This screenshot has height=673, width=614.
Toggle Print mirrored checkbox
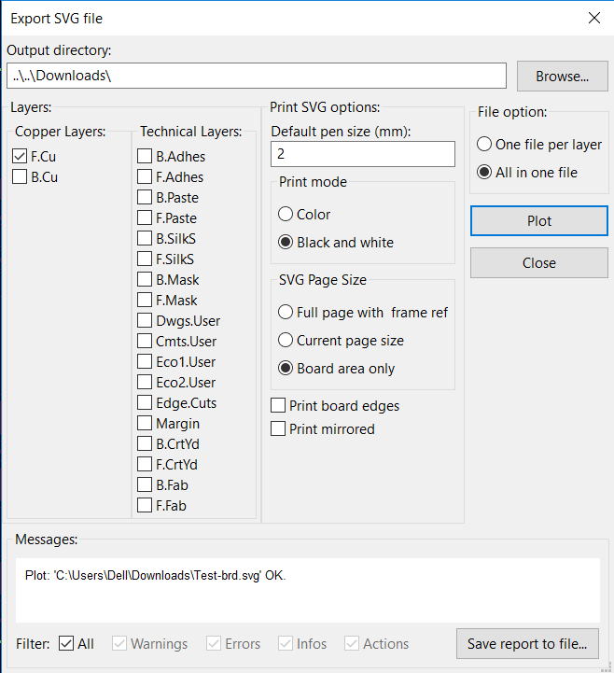[278, 429]
